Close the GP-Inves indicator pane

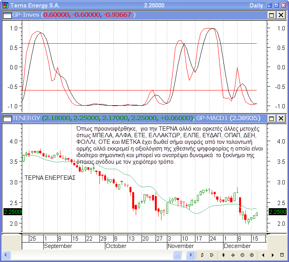pyautogui.click(x=280, y=15)
